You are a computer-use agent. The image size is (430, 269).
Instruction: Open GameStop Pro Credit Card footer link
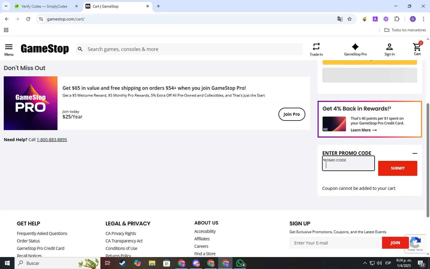40,248
